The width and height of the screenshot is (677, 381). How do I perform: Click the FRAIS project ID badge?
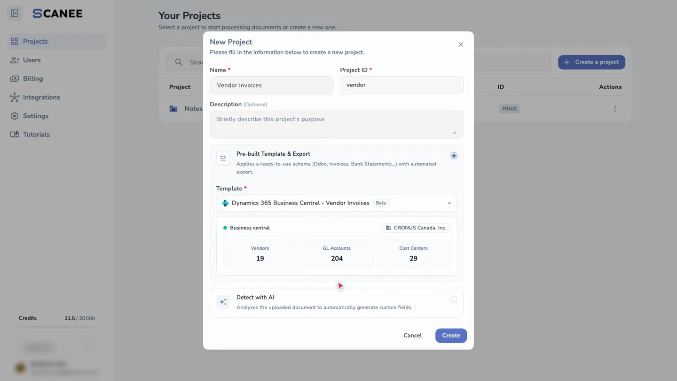509,109
